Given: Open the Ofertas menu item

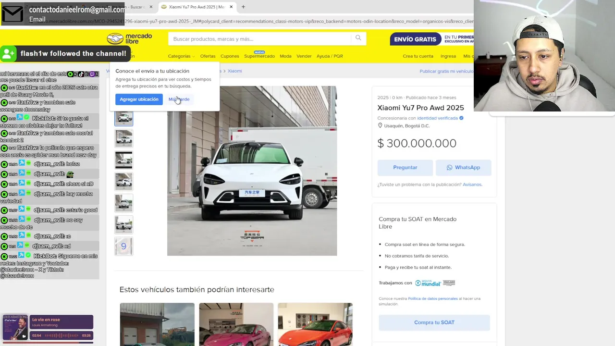Looking at the screenshot, I should [208, 56].
